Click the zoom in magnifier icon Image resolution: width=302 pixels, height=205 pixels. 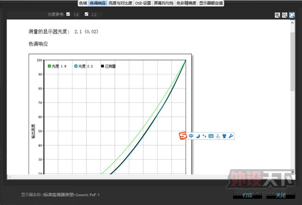(277, 15)
